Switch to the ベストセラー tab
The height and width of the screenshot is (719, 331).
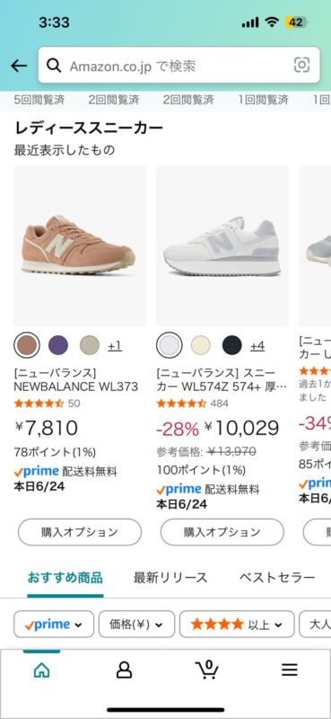tap(277, 577)
